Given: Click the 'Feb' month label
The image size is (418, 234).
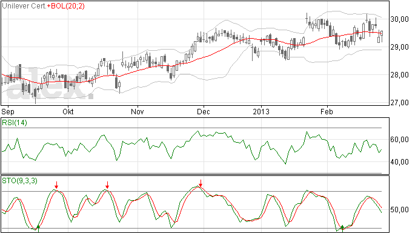Looking at the screenshot, I should click(x=327, y=111).
